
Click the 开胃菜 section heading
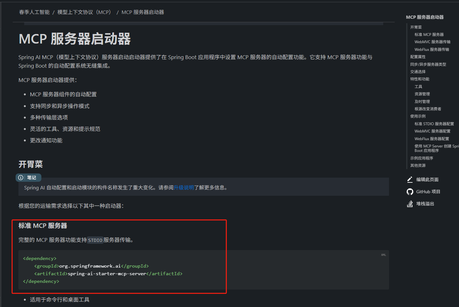[x=31, y=164]
